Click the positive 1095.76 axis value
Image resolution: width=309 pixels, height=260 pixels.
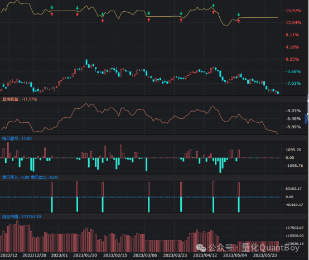pyautogui.click(x=293, y=150)
